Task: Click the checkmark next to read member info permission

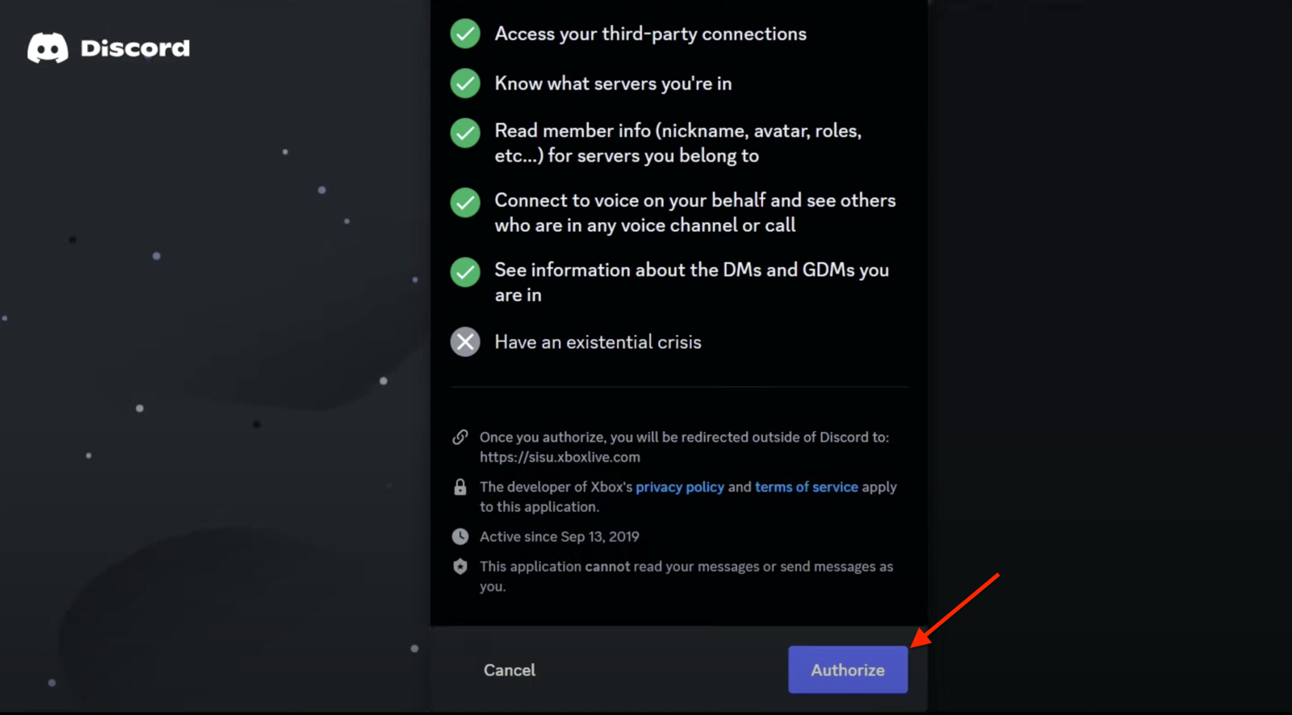Action: point(465,133)
